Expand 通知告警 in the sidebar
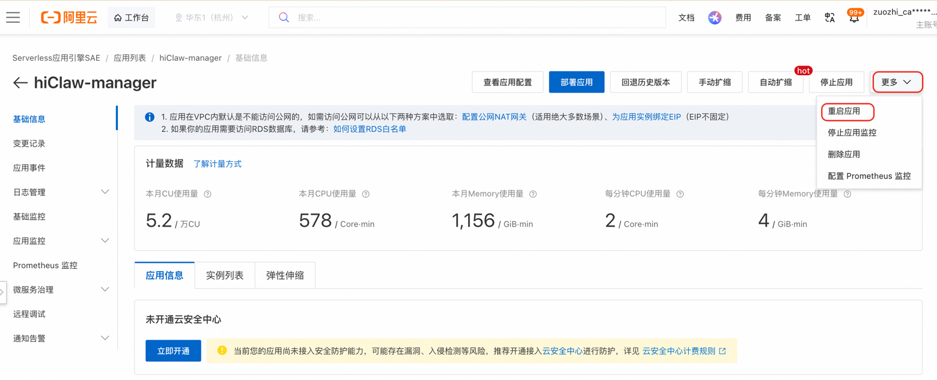Image resolution: width=937 pixels, height=380 pixels. pos(105,338)
